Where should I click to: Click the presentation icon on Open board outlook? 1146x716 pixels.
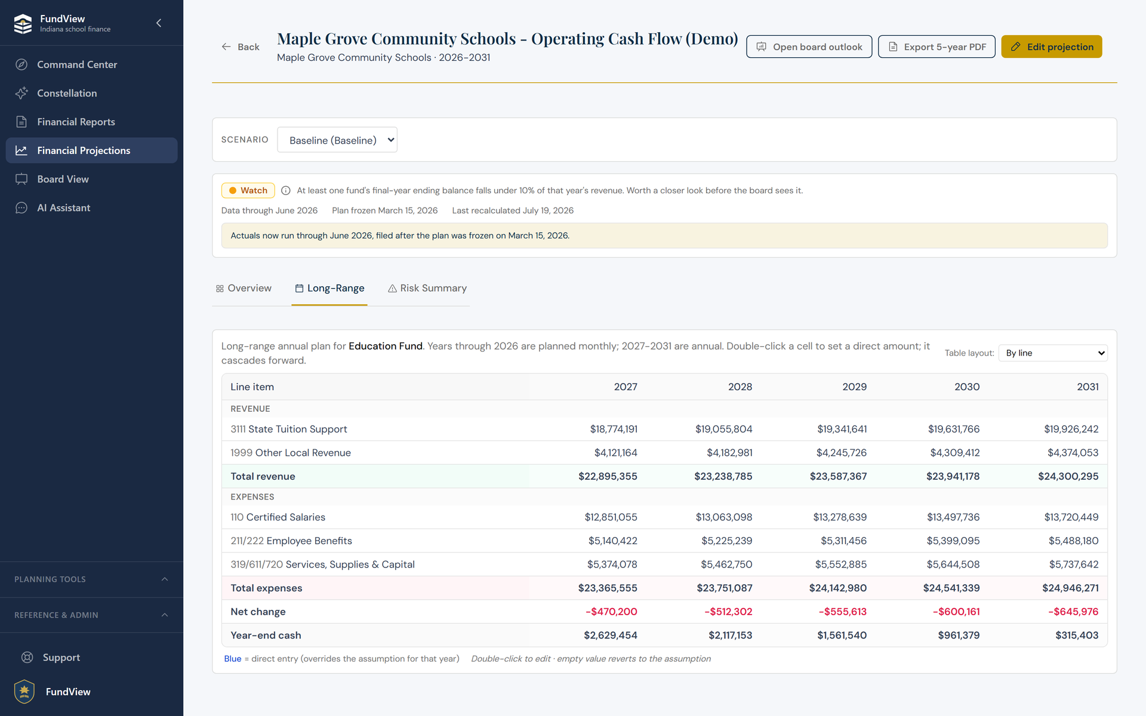[x=762, y=47]
